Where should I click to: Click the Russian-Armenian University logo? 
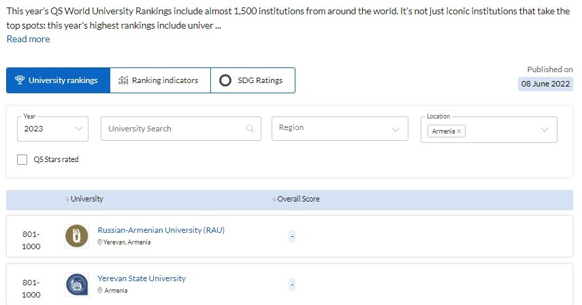coord(77,236)
